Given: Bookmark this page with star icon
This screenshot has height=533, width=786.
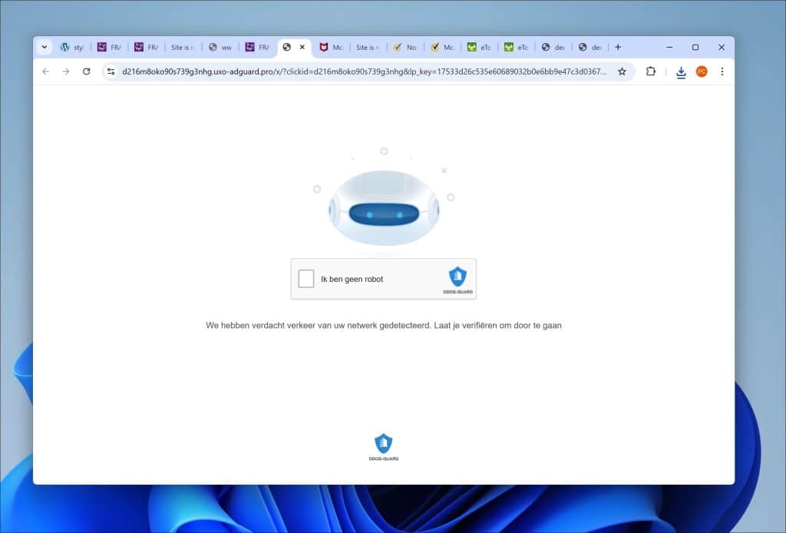Looking at the screenshot, I should click(622, 71).
